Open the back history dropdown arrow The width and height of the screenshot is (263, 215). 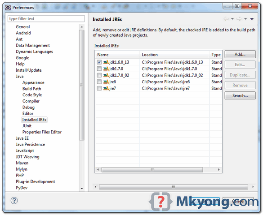[x=232, y=19]
